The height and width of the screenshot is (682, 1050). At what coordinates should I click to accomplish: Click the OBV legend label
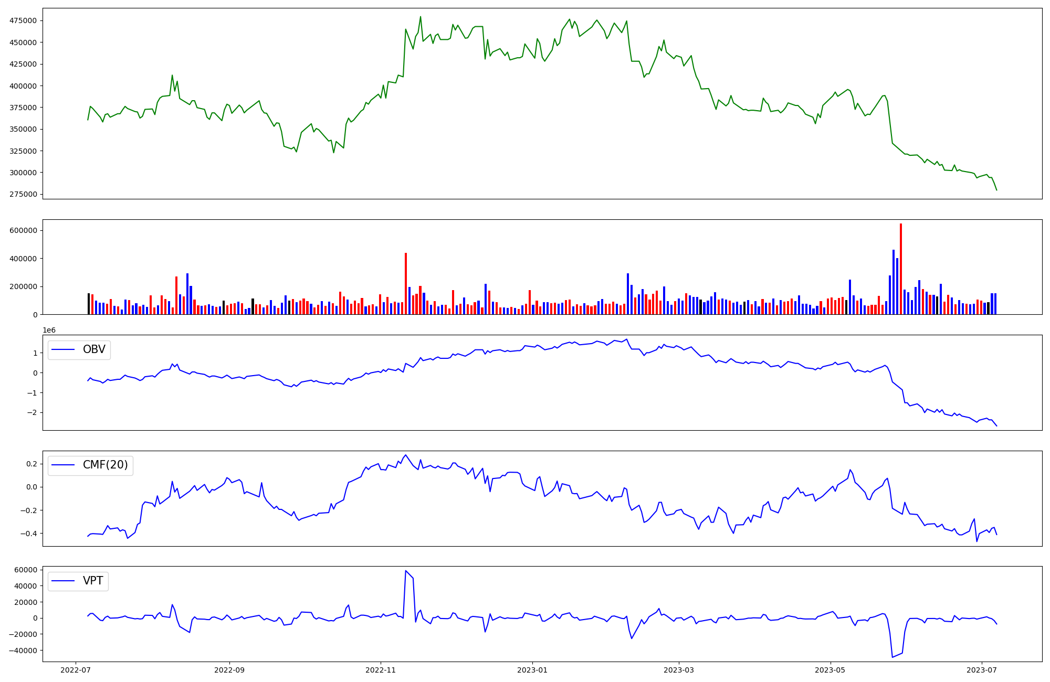(94, 349)
